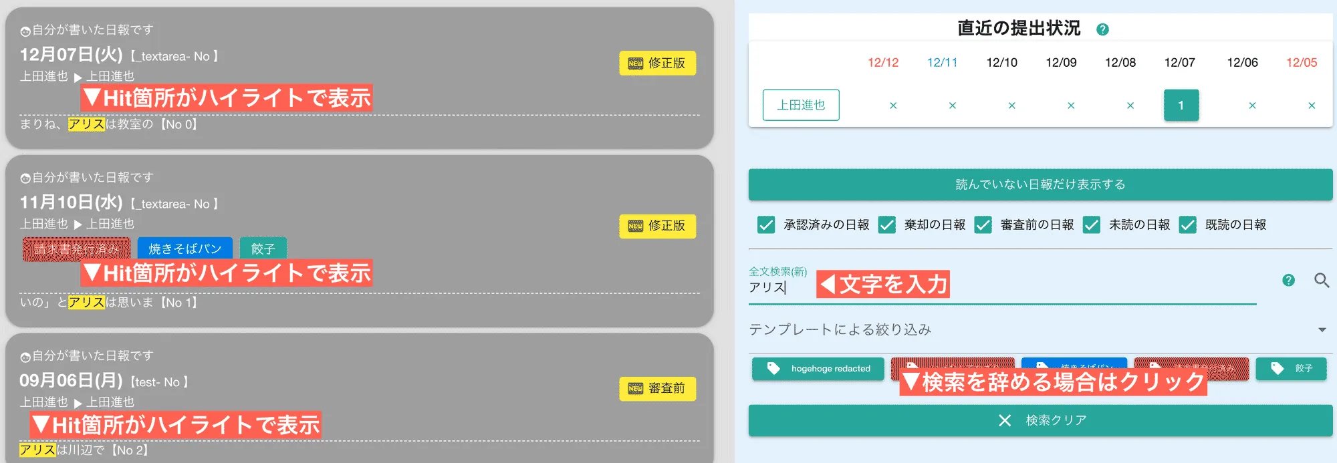The width and height of the screenshot is (1337, 463).
Task: Click the tag icon on hogehoge redacted chip
Action: [x=773, y=369]
